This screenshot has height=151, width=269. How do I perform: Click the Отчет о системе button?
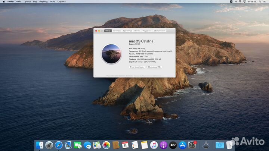coord(137,67)
